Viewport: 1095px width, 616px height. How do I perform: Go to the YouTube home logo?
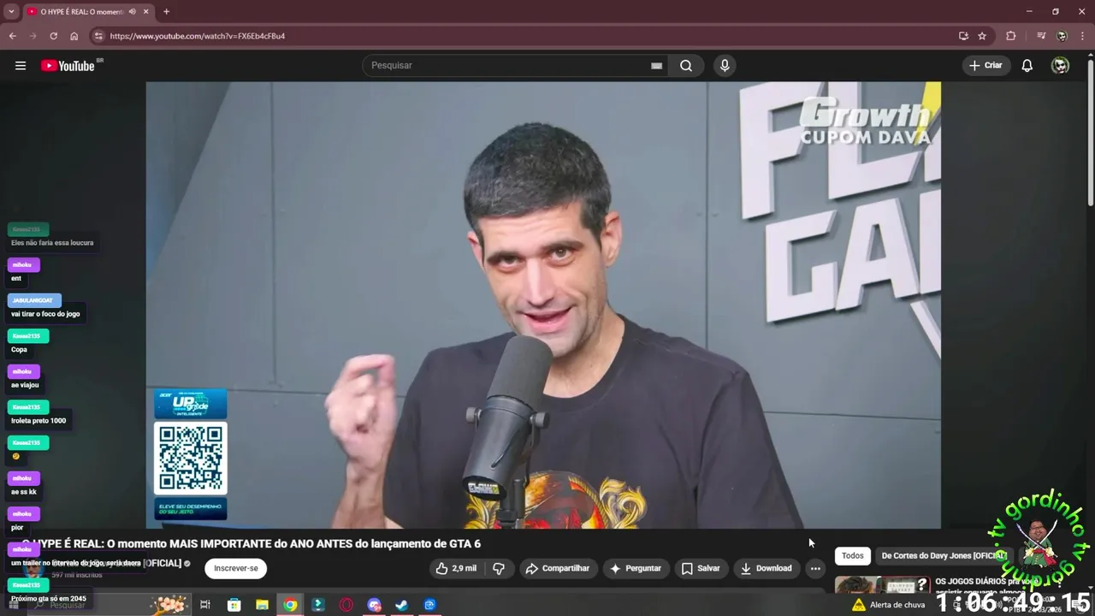(x=68, y=66)
